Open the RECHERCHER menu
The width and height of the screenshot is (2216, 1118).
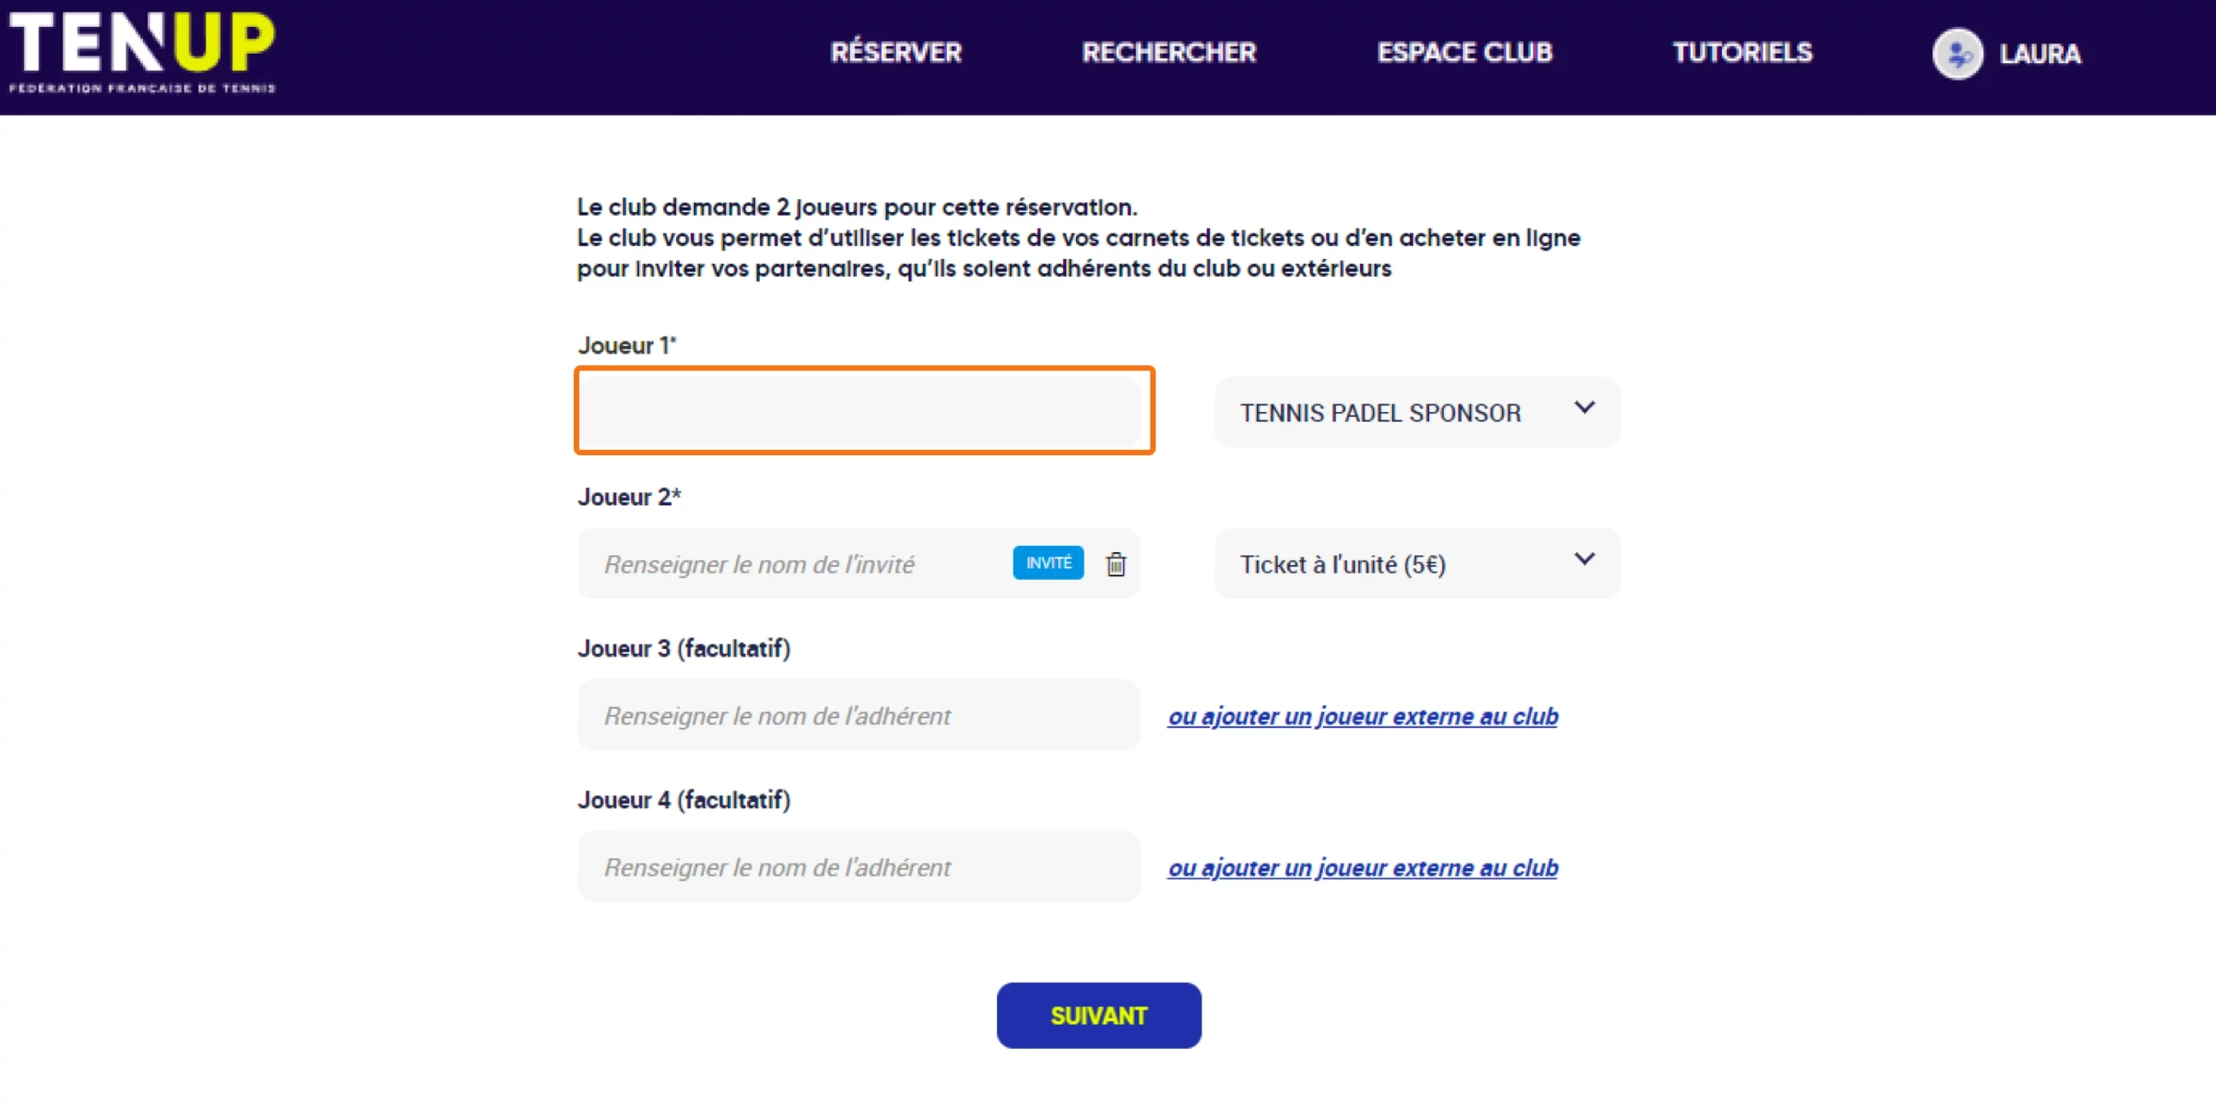1169,53
